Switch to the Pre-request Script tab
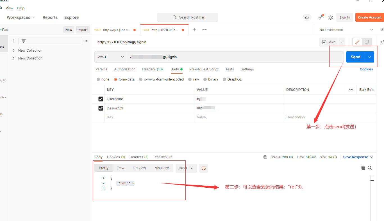Viewport: 384px width, 221px height. pyautogui.click(x=204, y=69)
